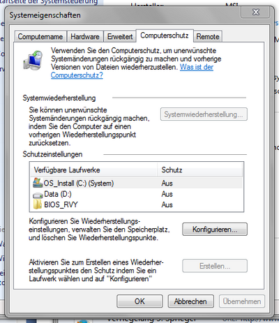Select the OS_Install (C:) drive icon
This screenshot has width=279, height=323.
38,183
